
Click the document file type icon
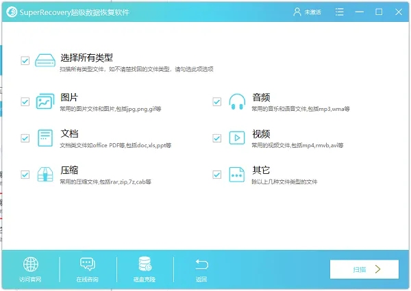[x=45, y=138]
